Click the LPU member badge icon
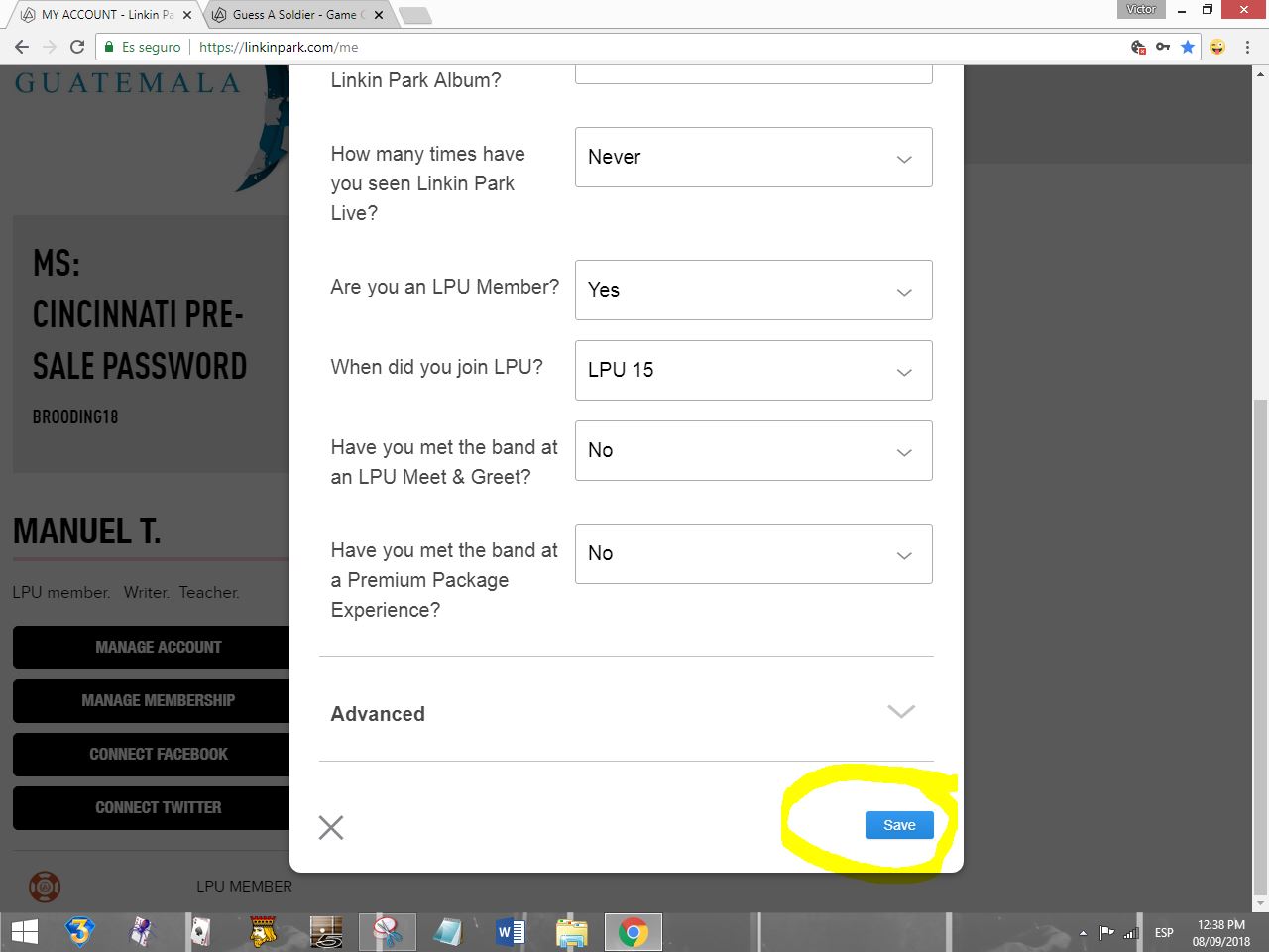This screenshot has height=952, width=1269. coord(45,887)
